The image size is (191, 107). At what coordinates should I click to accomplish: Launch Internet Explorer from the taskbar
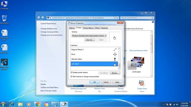click(x=12, y=104)
